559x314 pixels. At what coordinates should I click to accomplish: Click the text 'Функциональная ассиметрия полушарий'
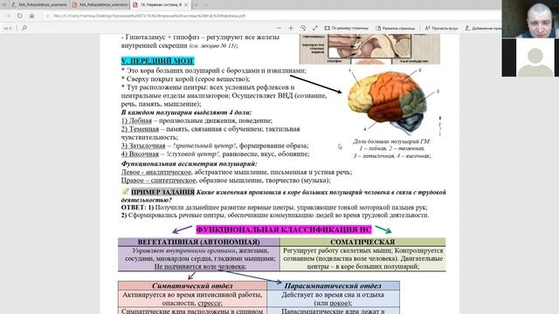[x=189, y=164]
